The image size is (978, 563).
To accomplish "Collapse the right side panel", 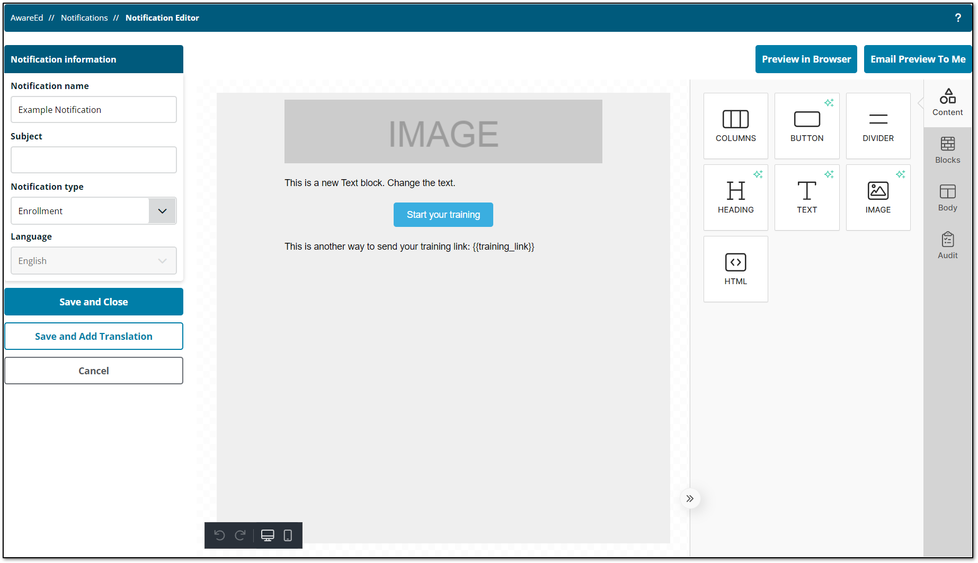I will click(690, 498).
